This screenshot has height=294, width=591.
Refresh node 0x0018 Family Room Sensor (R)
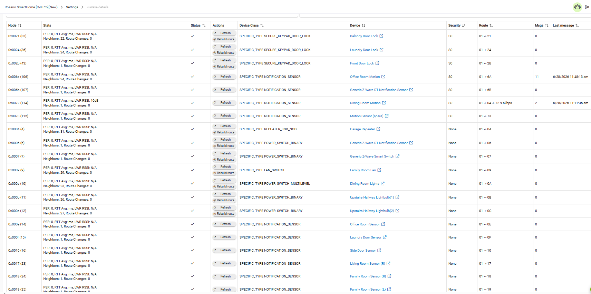tap(224, 276)
